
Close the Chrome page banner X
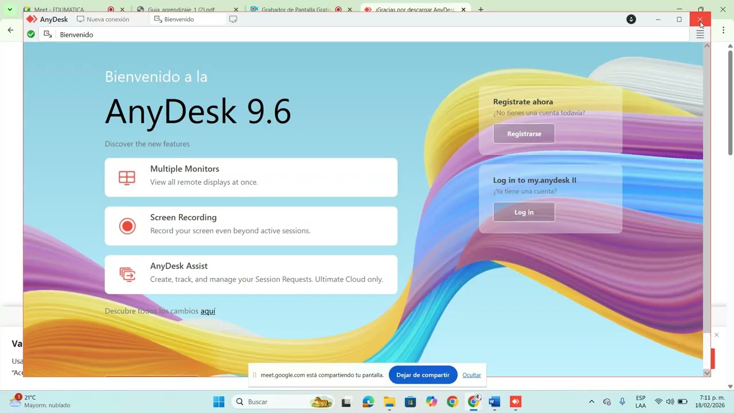click(716, 335)
